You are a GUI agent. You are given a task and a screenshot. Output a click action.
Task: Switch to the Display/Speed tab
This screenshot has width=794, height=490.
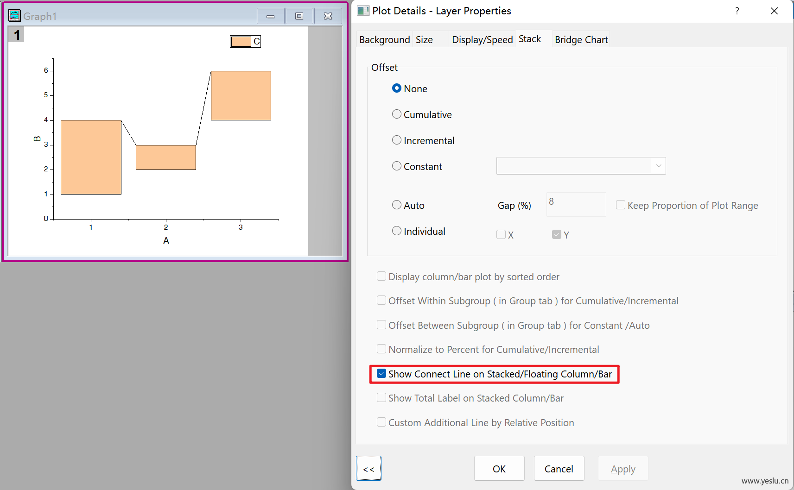tap(482, 40)
